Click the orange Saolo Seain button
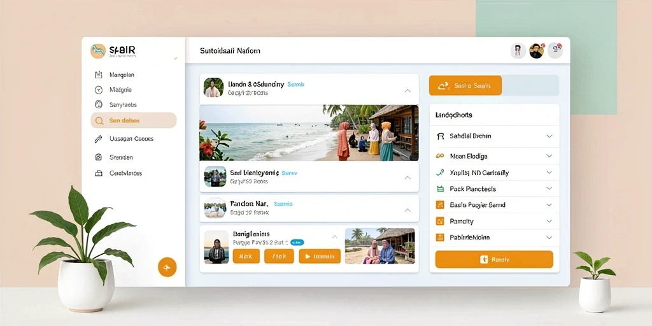Viewport: 652px width, 326px height. point(465,86)
